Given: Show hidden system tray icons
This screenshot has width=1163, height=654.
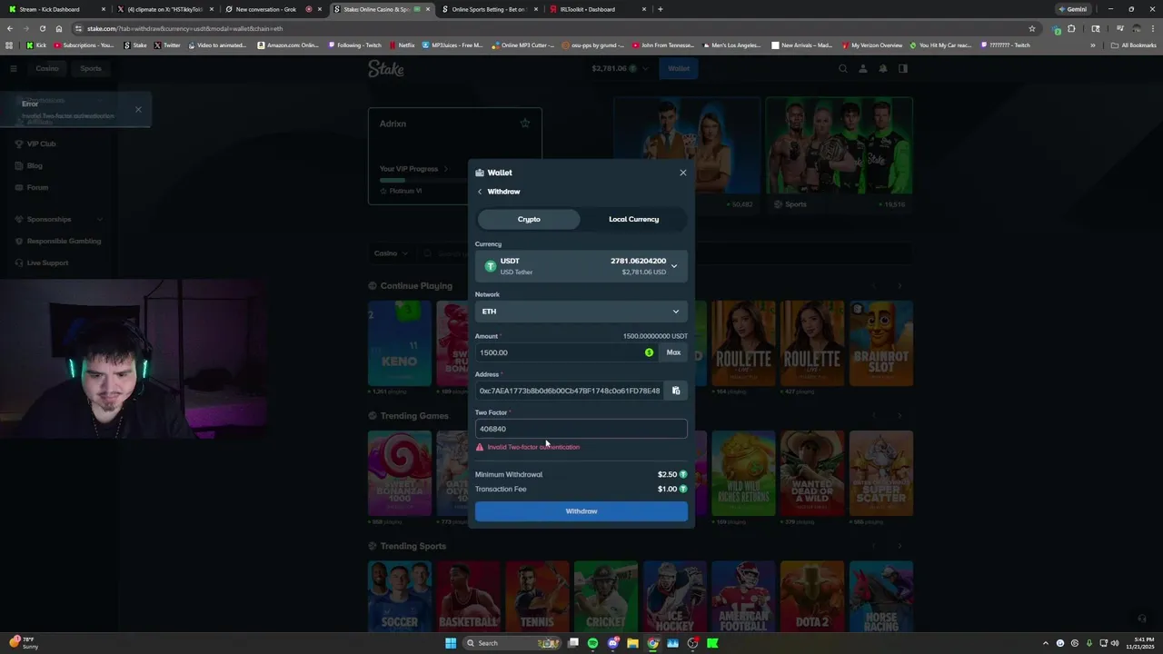Looking at the screenshot, I should [x=1045, y=643].
